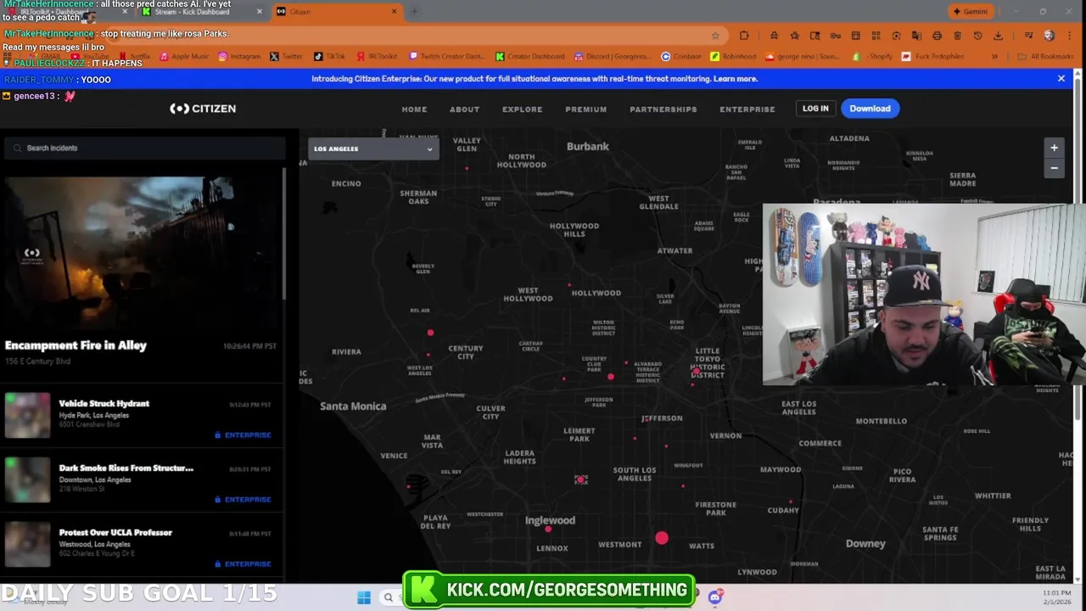This screenshot has width=1086, height=611.
Task: Open the ABOUT navigation item
Action: click(464, 109)
